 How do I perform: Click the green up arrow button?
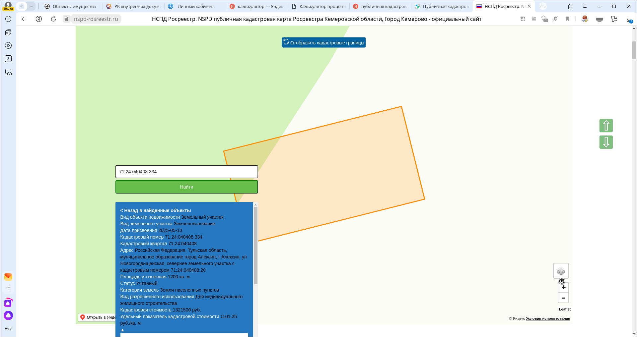[x=606, y=126]
